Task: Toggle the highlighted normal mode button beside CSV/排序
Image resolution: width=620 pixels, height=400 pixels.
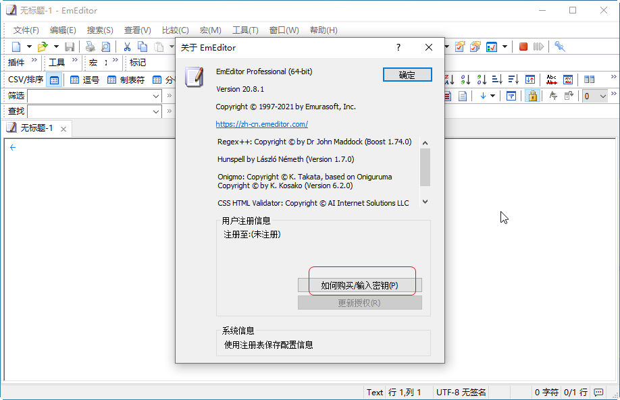Action: click(54, 80)
